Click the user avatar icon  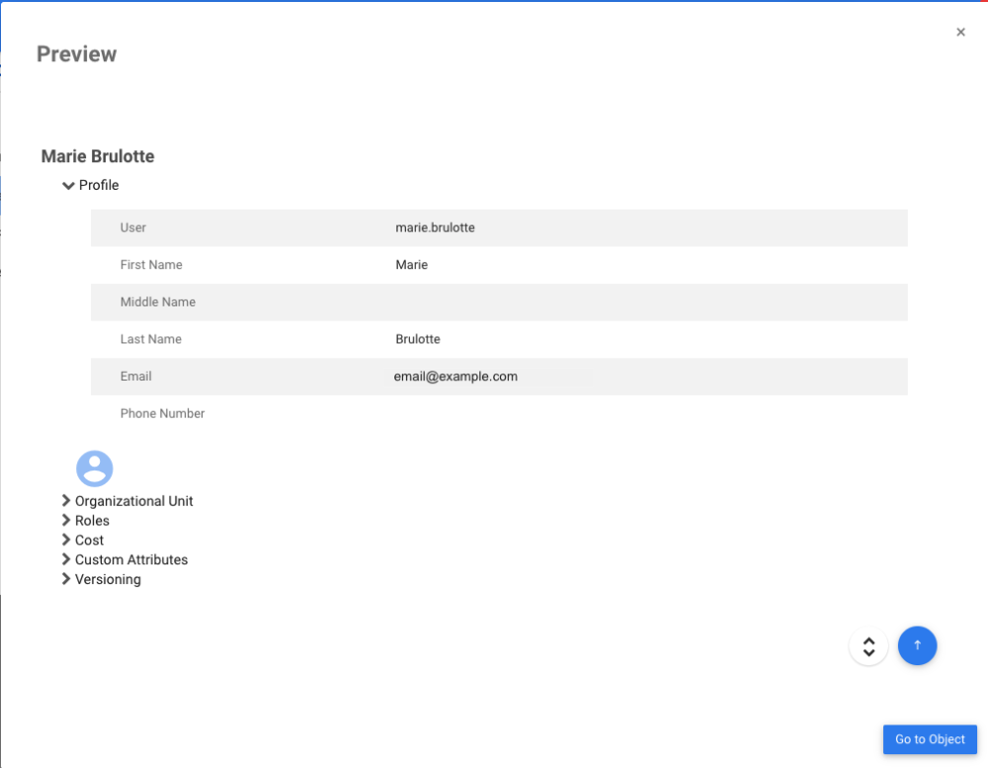tap(95, 469)
